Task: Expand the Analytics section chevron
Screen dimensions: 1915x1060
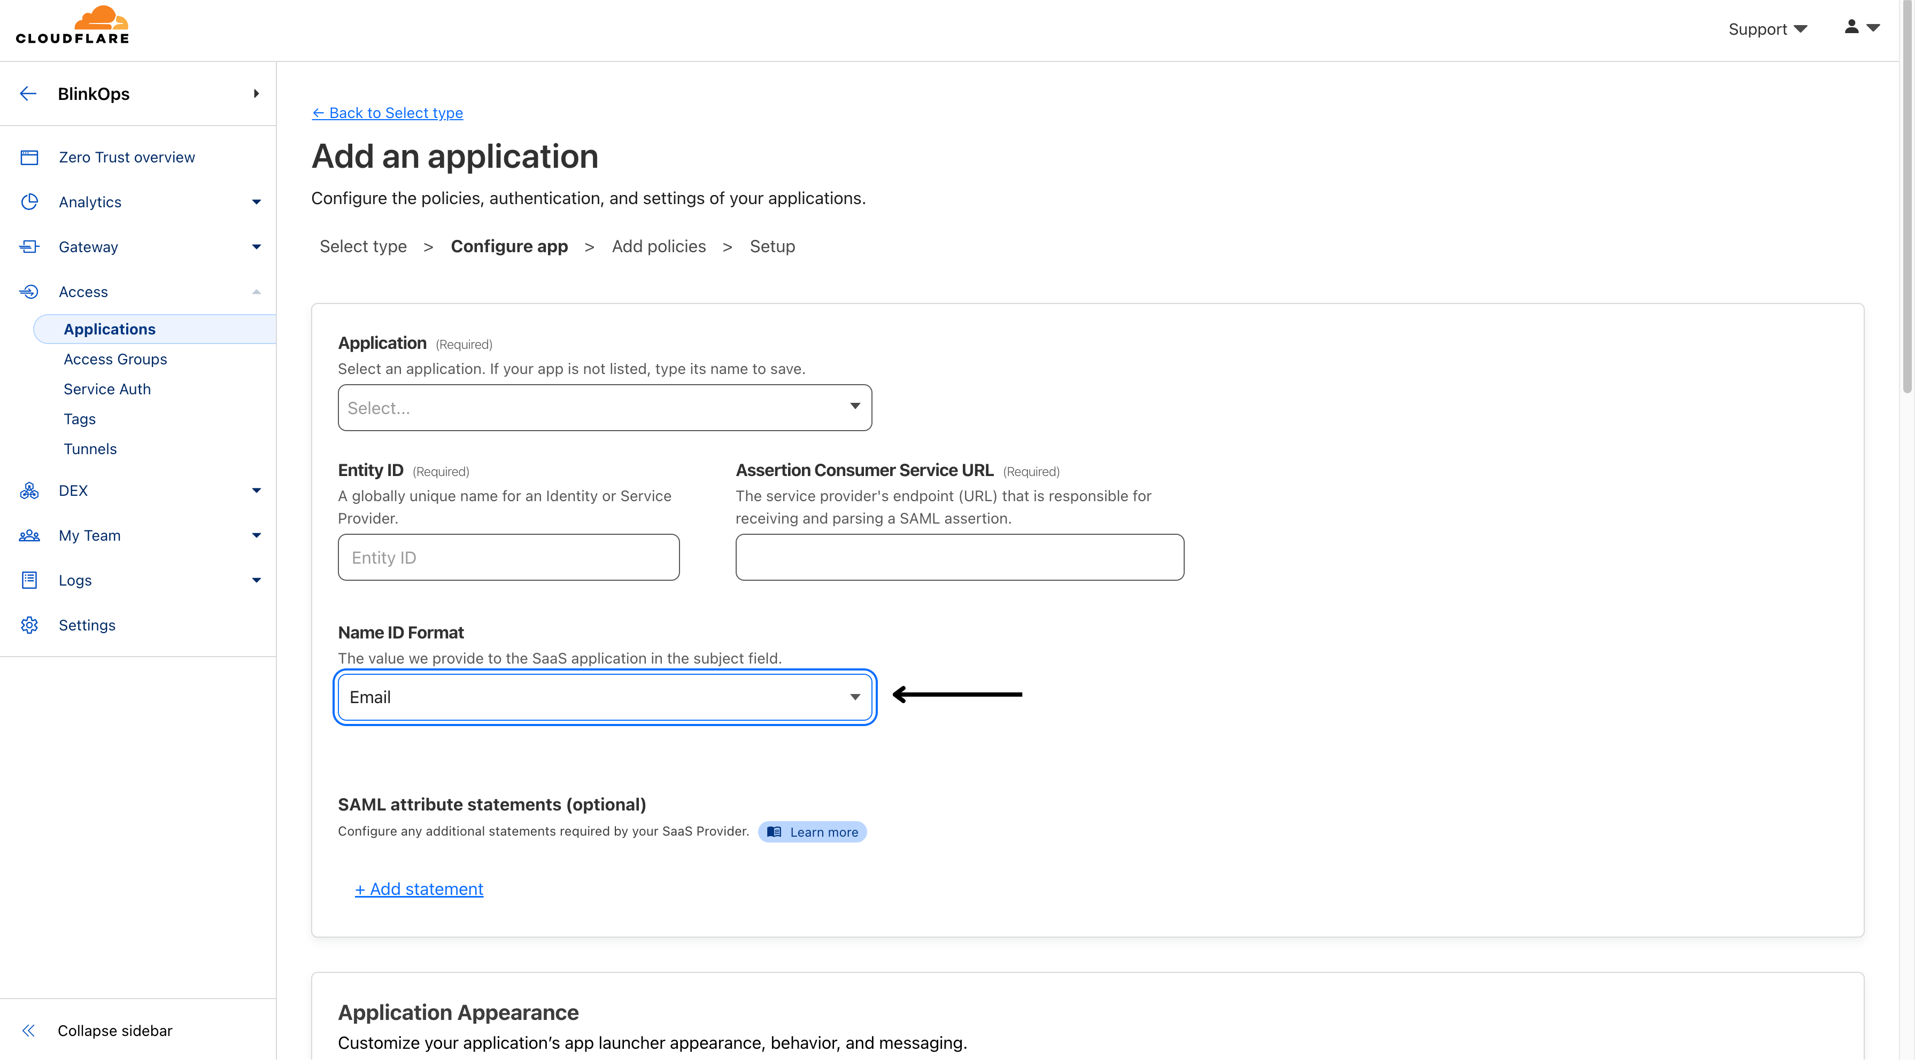Action: [x=257, y=202]
